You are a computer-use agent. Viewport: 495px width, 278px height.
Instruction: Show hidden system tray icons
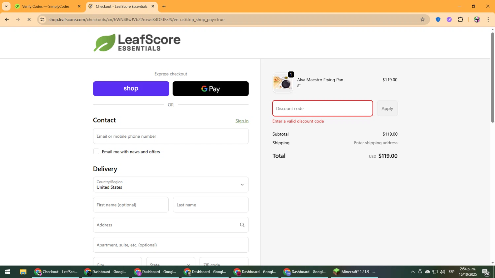412,272
